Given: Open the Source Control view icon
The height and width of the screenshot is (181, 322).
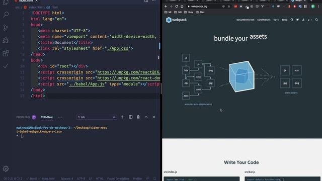Looking at the screenshot, I should tap(6, 27).
